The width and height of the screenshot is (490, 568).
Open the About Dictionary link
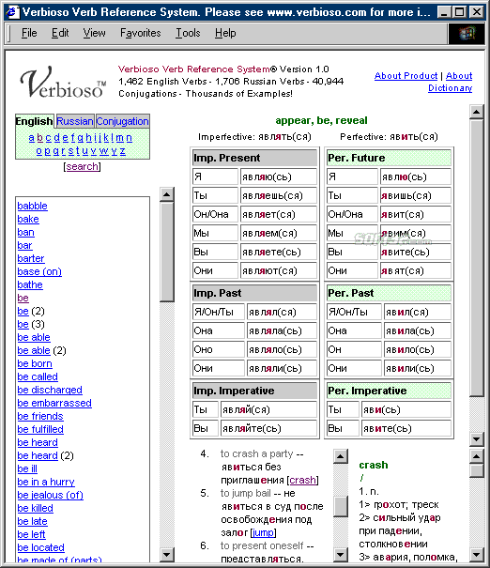pyautogui.click(x=451, y=82)
